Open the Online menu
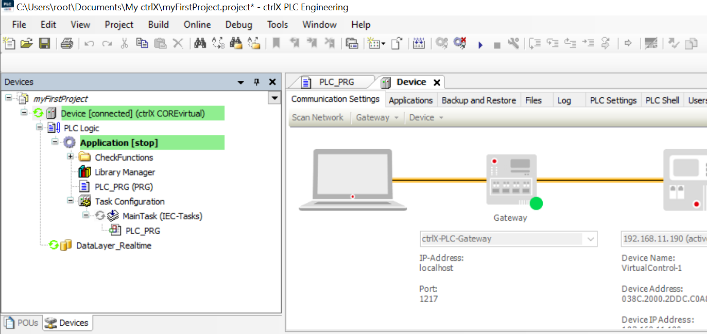This screenshot has width=707, height=334. (x=197, y=25)
